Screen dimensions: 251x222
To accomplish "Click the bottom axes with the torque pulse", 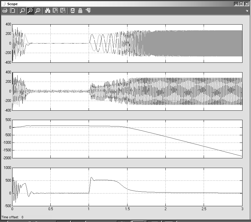I will [127, 187].
